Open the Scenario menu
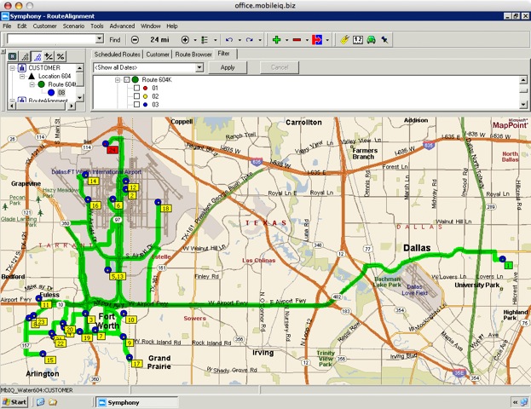This screenshot has height=409, width=531. (72, 26)
